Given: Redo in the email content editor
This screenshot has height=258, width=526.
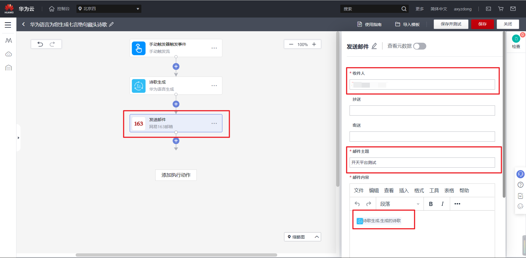Looking at the screenshot, I should click(369, 204).
